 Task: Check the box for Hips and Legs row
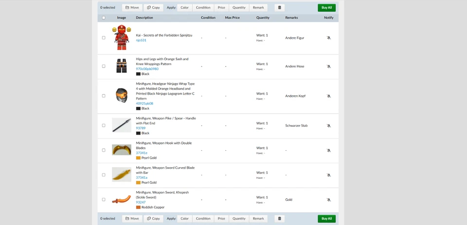pos(104,67)
